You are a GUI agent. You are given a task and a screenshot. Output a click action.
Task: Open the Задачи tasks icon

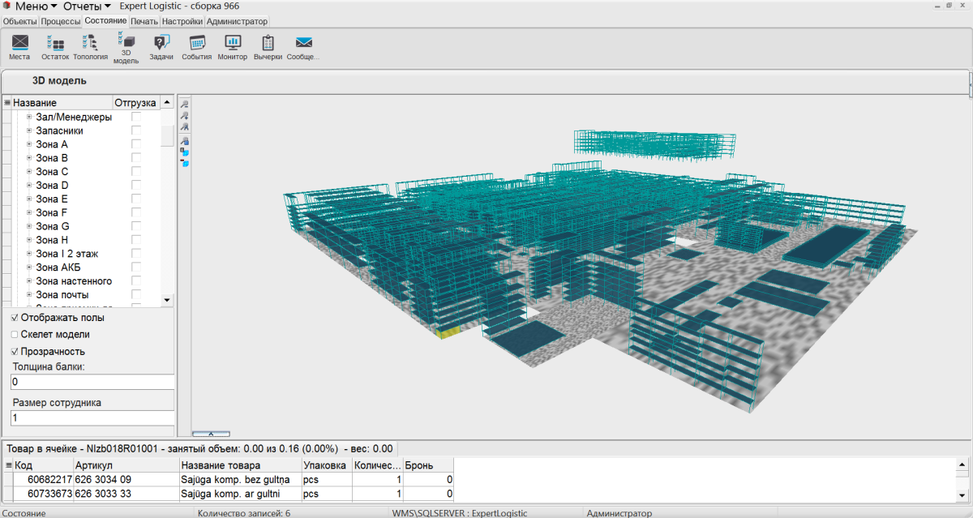161,47
